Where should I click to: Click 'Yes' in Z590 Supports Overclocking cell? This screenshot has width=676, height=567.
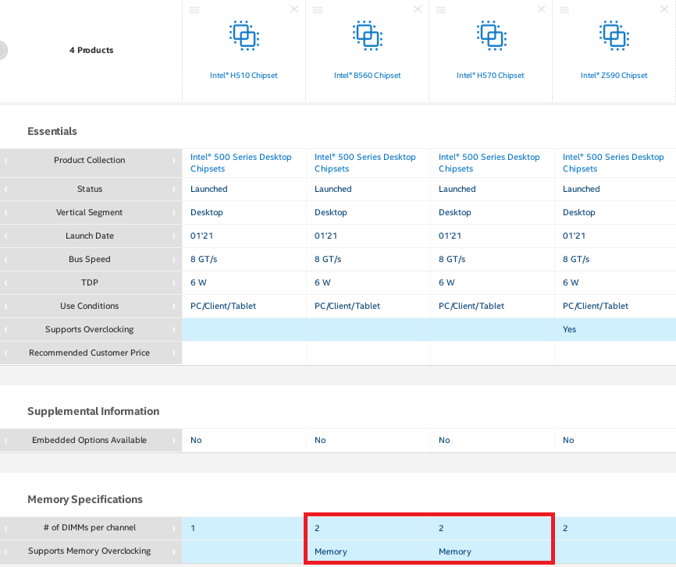569,329
